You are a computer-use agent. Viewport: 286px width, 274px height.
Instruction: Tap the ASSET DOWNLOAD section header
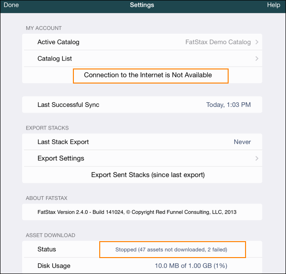(x=50, y=235)
